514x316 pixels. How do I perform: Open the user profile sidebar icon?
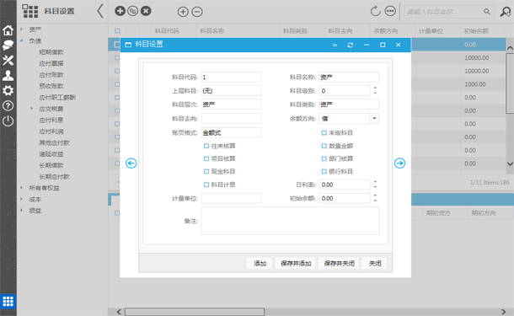click(x=8, y=75)
